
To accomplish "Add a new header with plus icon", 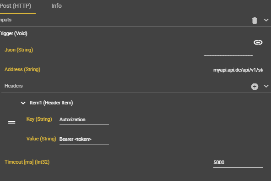I will pyautogui.click(x=255, y=87).
